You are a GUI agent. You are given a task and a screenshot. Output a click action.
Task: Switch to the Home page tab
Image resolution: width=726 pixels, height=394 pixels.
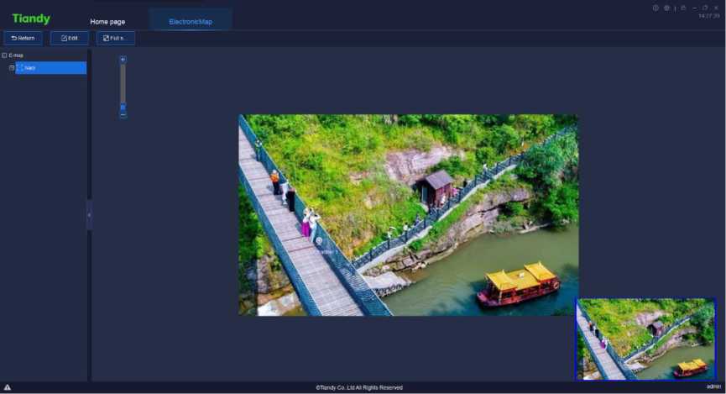107,22
